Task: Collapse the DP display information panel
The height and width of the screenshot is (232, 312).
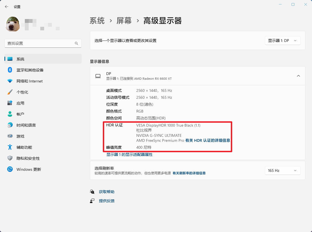Action: (298, 76)
